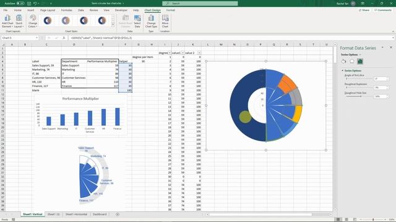The width and height of the screenshot is (396, 222).
Task: Select the Series Options bar chart icon
Action: click(x=360, y=62)
